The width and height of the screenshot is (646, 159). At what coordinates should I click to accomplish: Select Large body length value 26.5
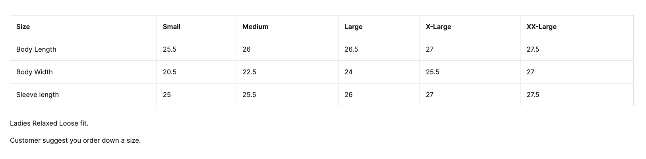(351, 49)
